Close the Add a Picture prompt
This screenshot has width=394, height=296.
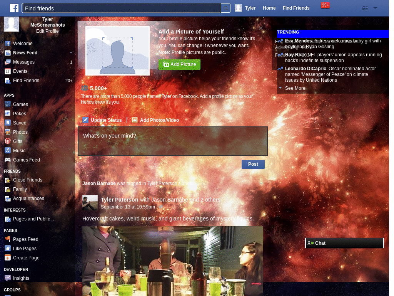point(261,28)
